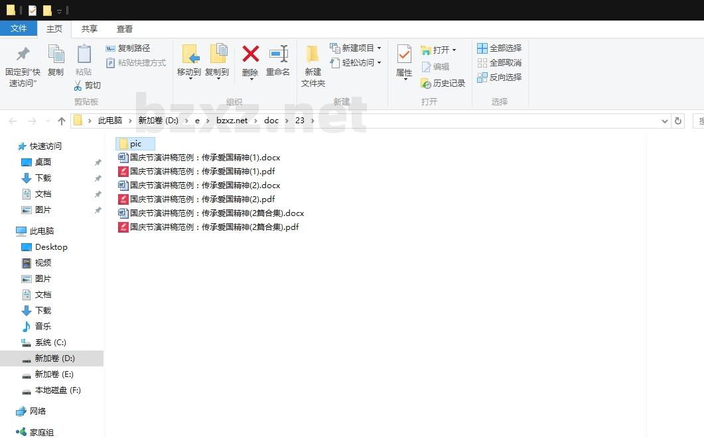Image resolution: width=704 pixels, height=438 pixels.
Task: Click the 属性 (Properties) checkmark icon
Action: pos(404,54)
